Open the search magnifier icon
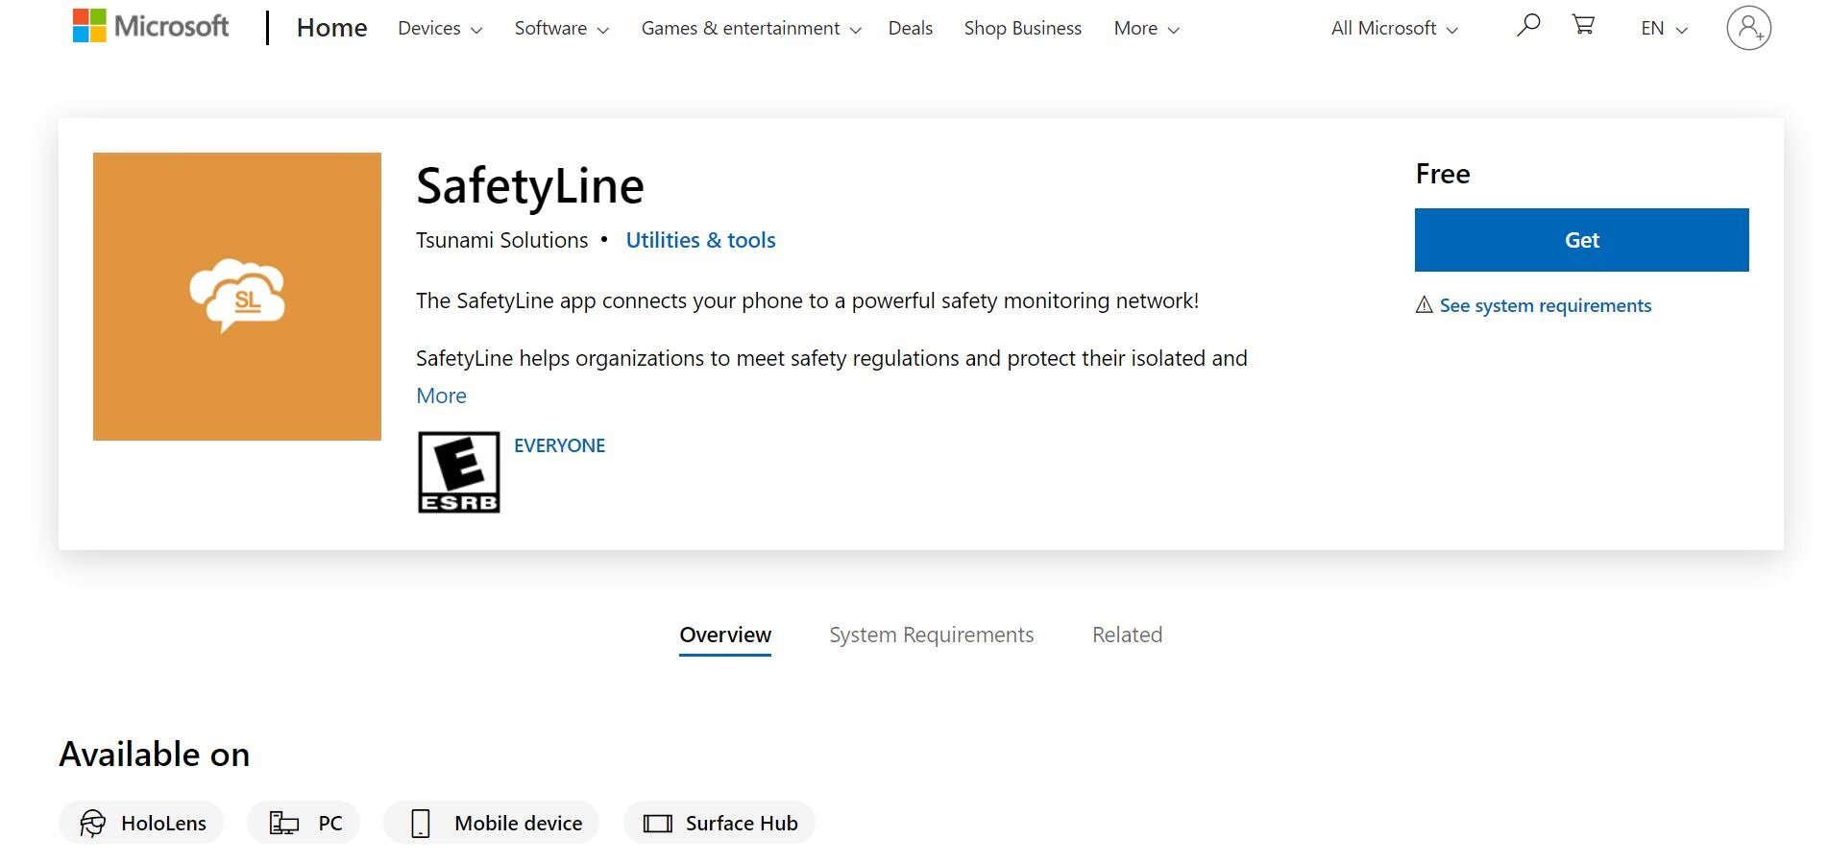Image resolution: width=1828 pixels, height=863 pixels. click(x=1527, y=26)
